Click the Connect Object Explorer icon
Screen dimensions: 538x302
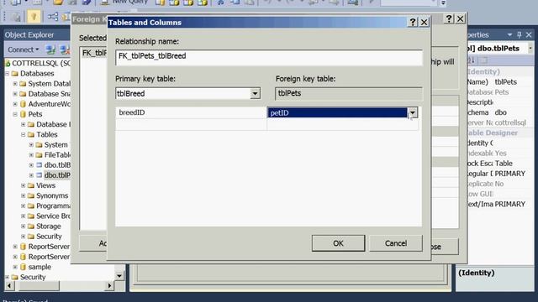pyautogui.click(x=50, y=49)
